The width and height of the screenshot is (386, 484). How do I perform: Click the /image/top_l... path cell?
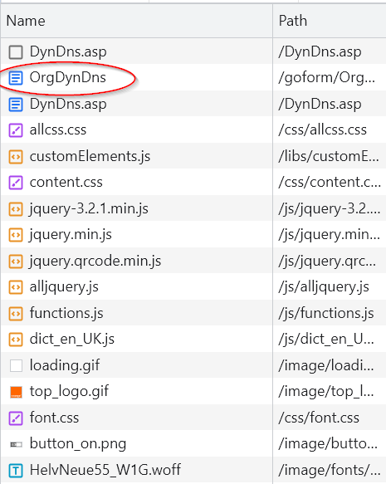pos(330,392)
